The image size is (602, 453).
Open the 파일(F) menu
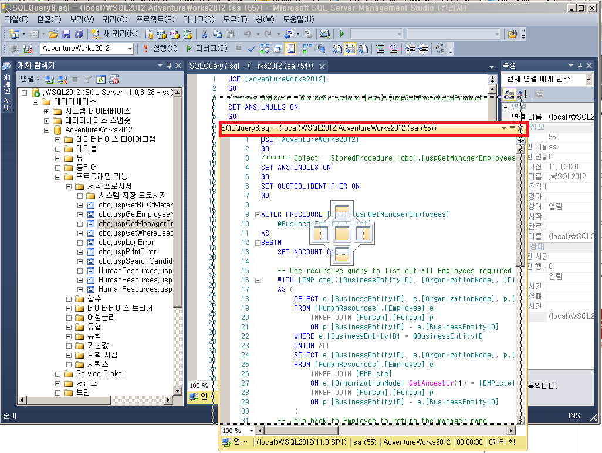coord(16,19)
